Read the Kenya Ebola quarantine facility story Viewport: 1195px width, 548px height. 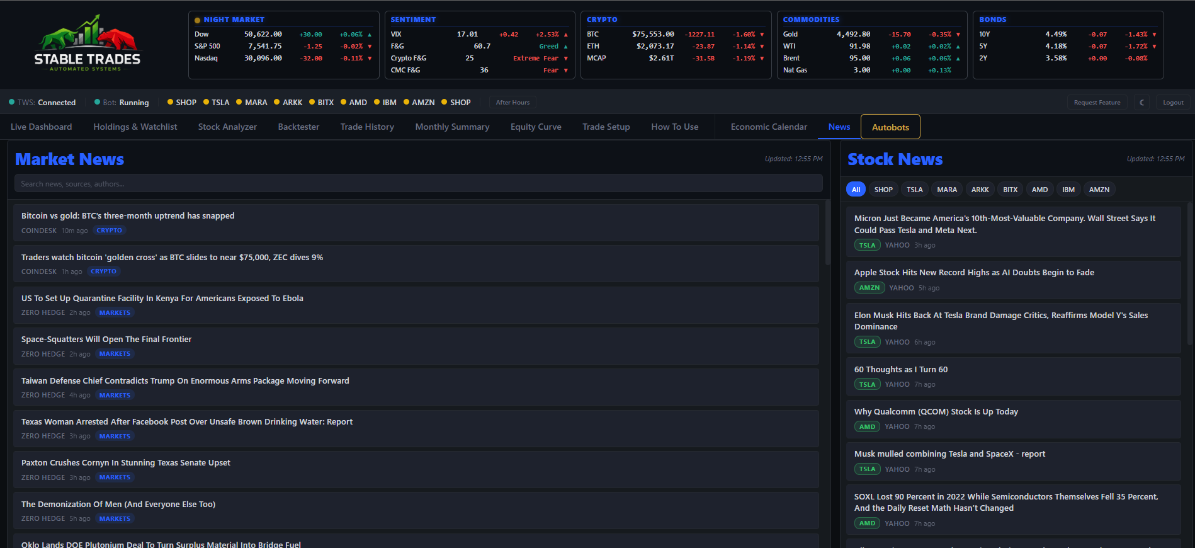[x=416, y=305]
